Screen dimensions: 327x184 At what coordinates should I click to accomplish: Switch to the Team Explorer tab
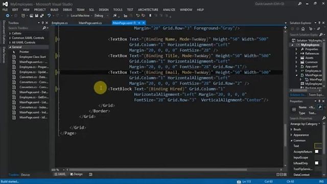pos(316,95)
